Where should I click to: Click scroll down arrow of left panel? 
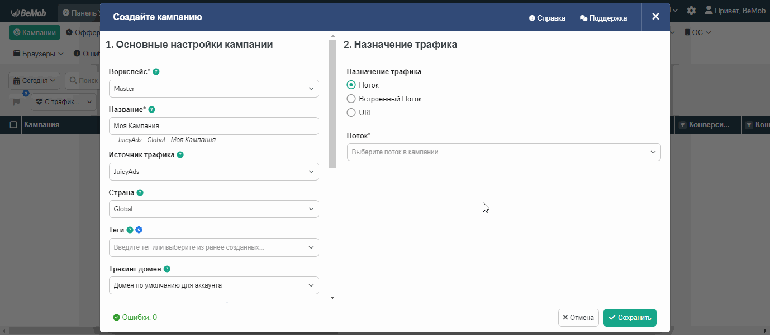click(333, 298)
